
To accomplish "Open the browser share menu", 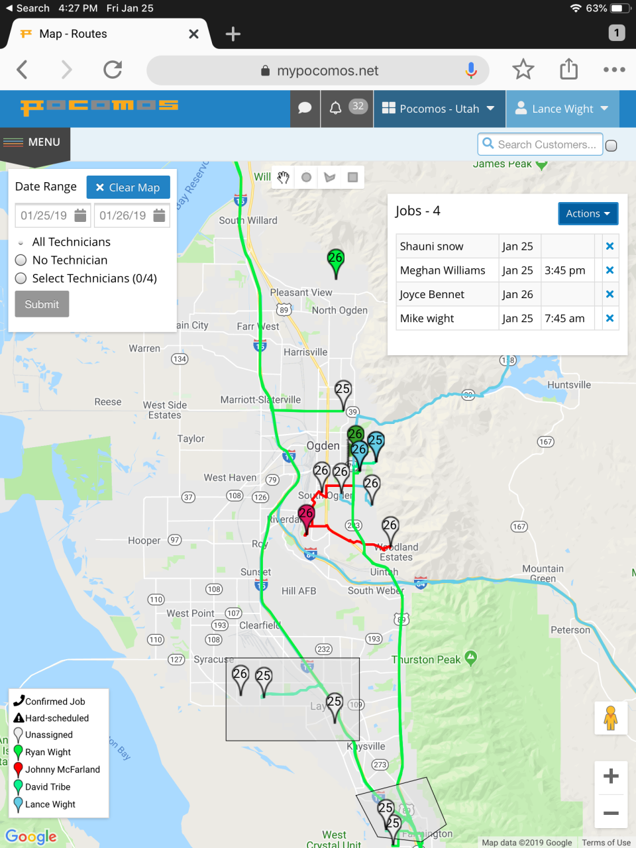I will [568, 69].
